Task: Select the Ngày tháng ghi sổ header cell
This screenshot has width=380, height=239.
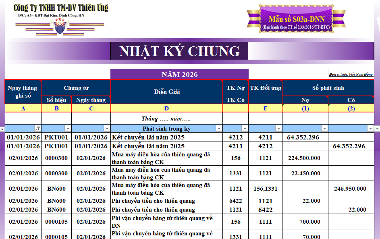Action: click(x=23, y=92)
